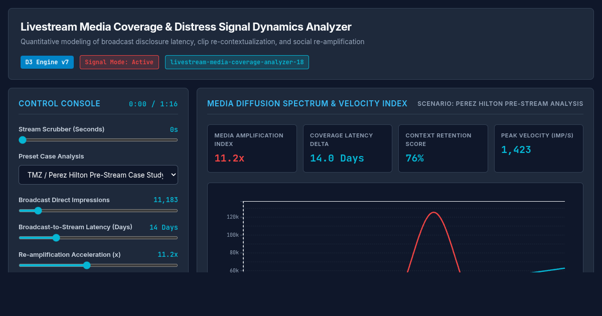Click the Re-amplification Acceleration 11.2x readout
Viewport: 602px width, 316px height.
[168, 255]
